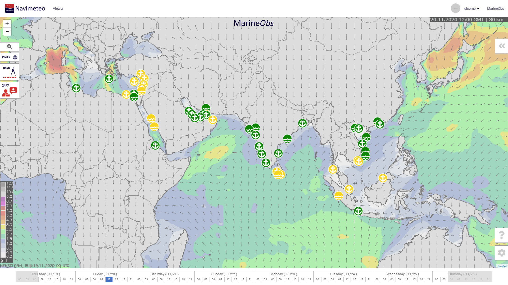Jump to hour 00 on Saturday (11/21)
This screenshot has width=508, height=285.
[139, 279]
